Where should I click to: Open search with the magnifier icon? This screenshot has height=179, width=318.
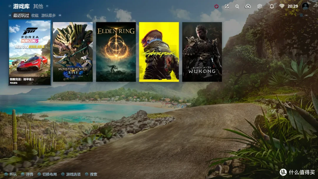coord(237,6)
